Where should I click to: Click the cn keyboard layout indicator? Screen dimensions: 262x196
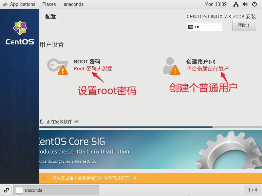(x=204, y=27)
